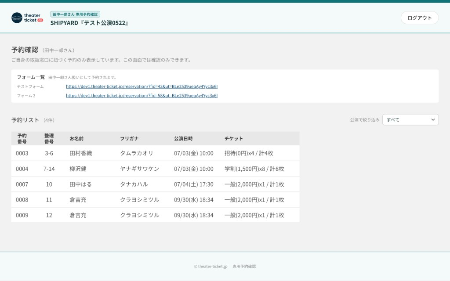Click the furigana タナカハル
This screenshot has height=281, width=450.
pyautogui.click(x=134, y=184)
